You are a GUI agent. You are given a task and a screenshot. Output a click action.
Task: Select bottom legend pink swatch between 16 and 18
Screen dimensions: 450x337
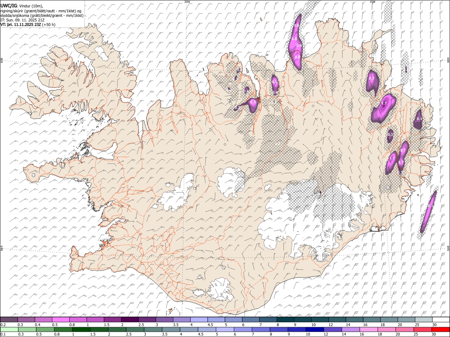[368, 329]
